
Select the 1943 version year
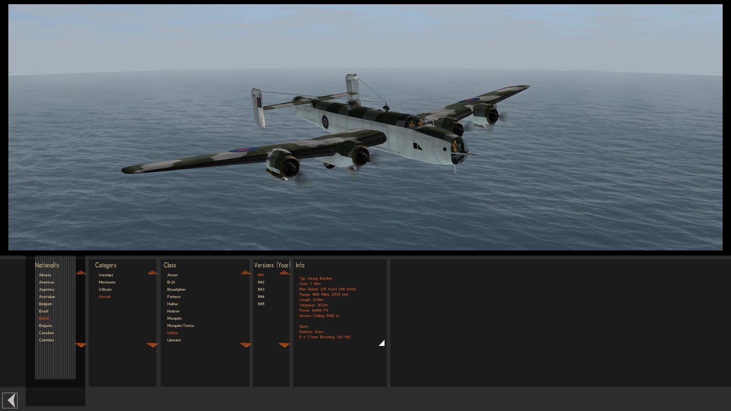pyautogui.click(x=261, y=290)
